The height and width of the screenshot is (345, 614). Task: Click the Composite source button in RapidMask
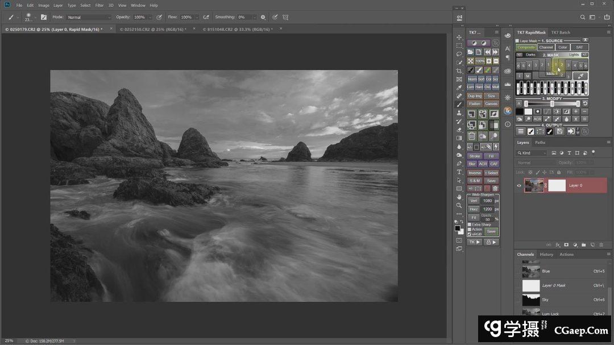click(x=526, y=47)
